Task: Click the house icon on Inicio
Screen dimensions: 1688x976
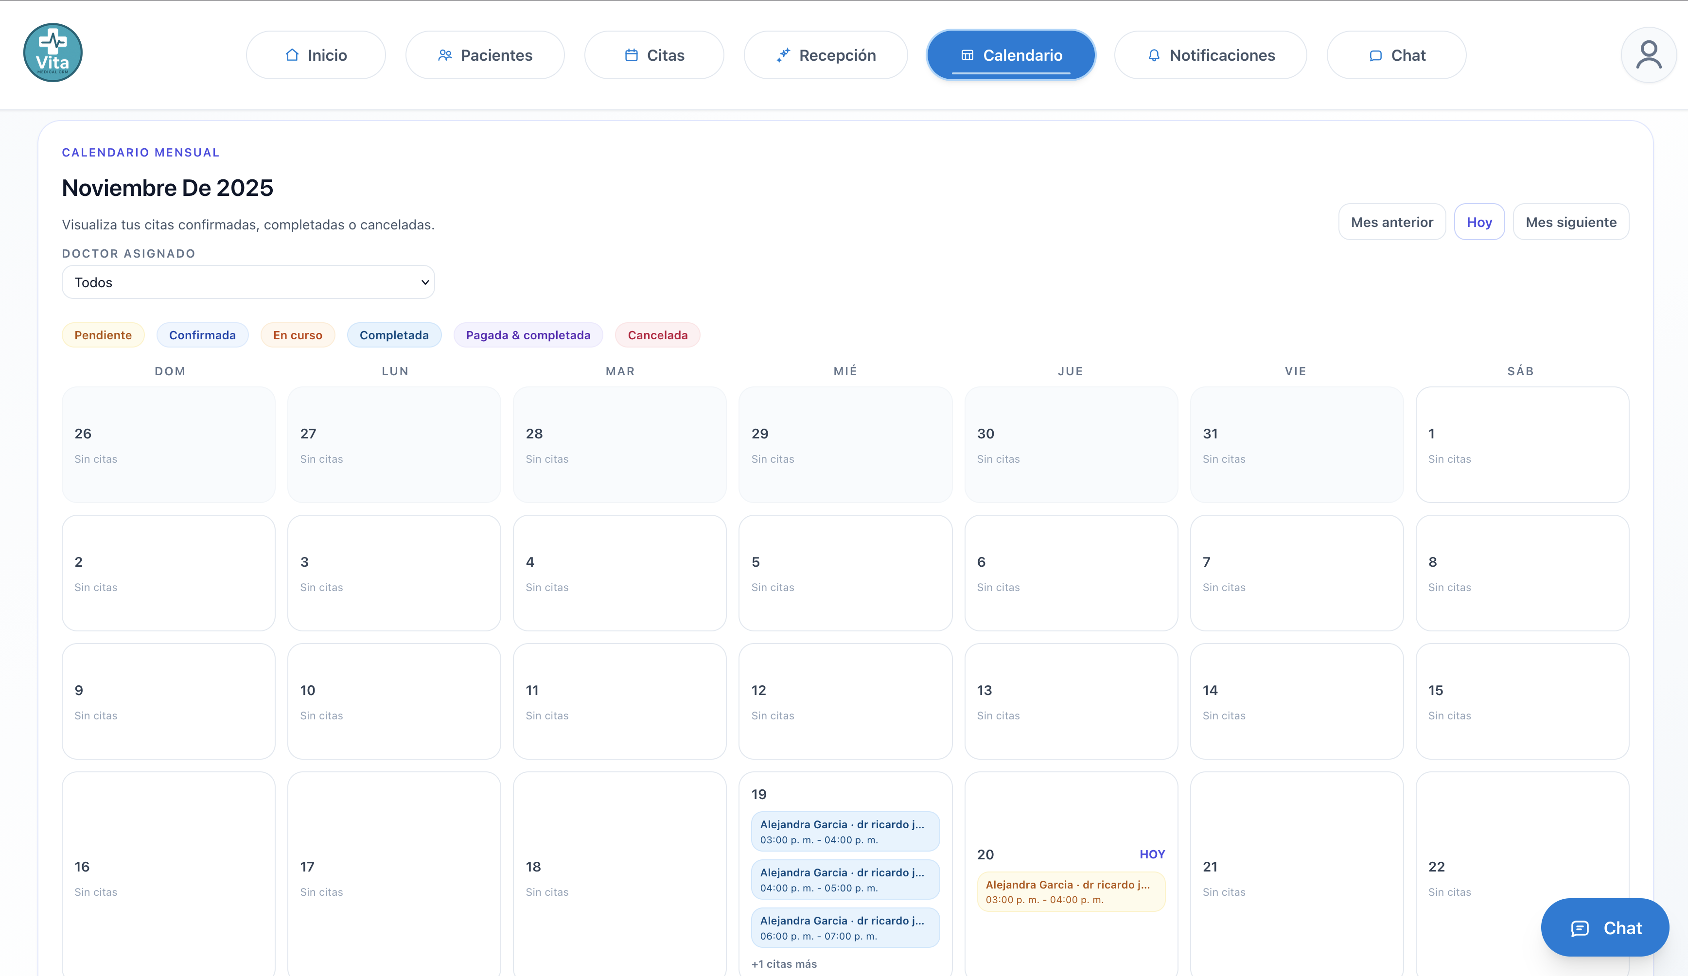Action: (x=292, y=55)
